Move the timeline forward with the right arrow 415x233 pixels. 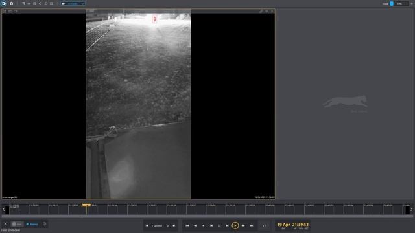coord(411,209)
